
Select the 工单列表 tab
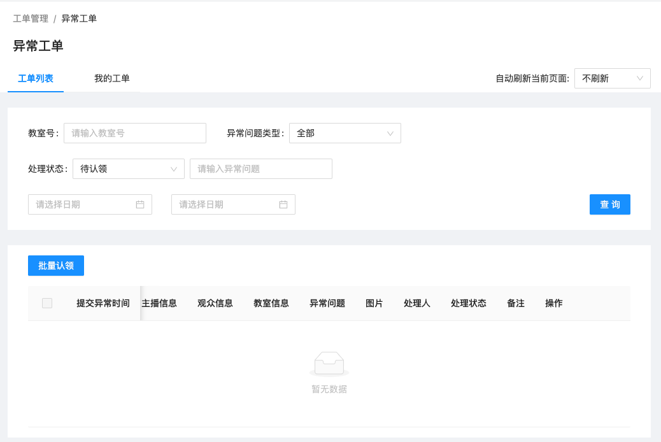(x=35, y=78)
